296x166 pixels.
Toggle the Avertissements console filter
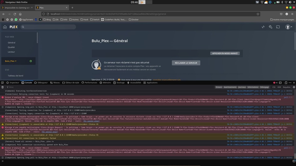pos(230,87)
